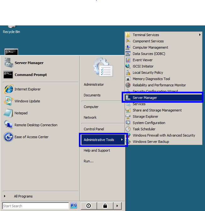This screenshot has height=211, width=205.
Task: Click the Storage Explorer label text
Action: (146, 116)
